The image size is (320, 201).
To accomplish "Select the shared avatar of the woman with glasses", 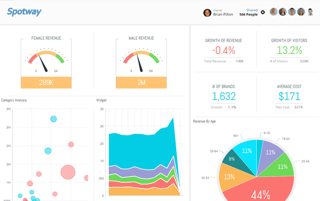I will (301, 12).
